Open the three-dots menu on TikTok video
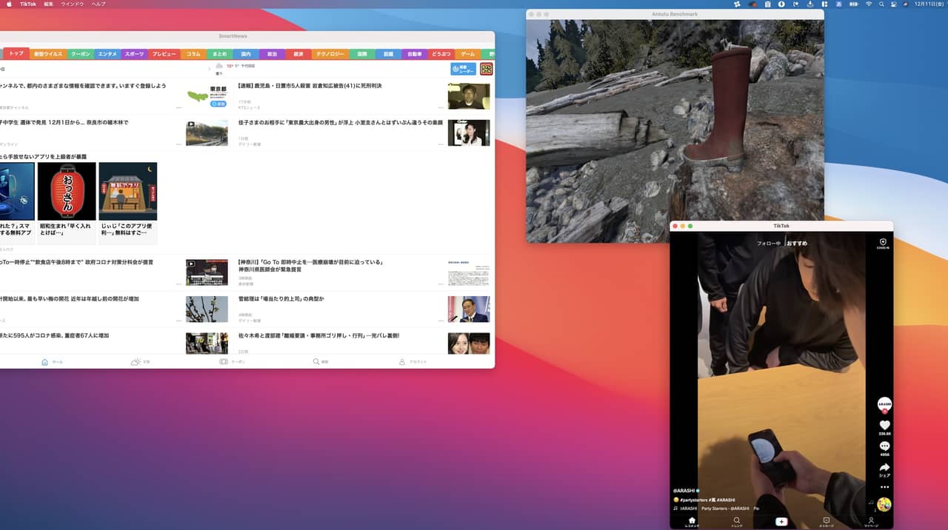 [x=884, y=487]
